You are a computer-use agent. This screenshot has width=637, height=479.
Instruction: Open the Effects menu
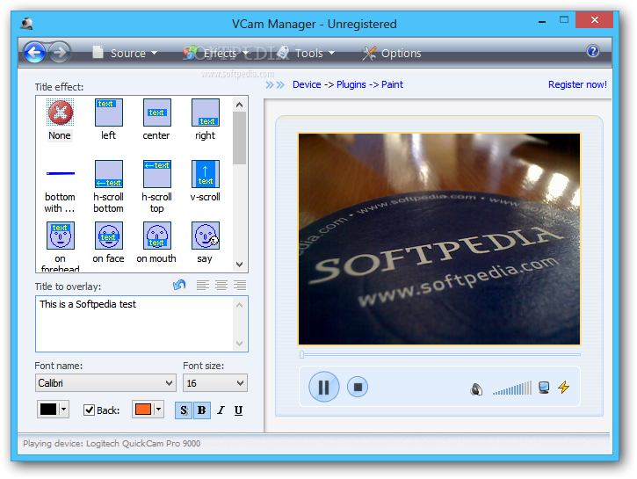click(216, 53)
